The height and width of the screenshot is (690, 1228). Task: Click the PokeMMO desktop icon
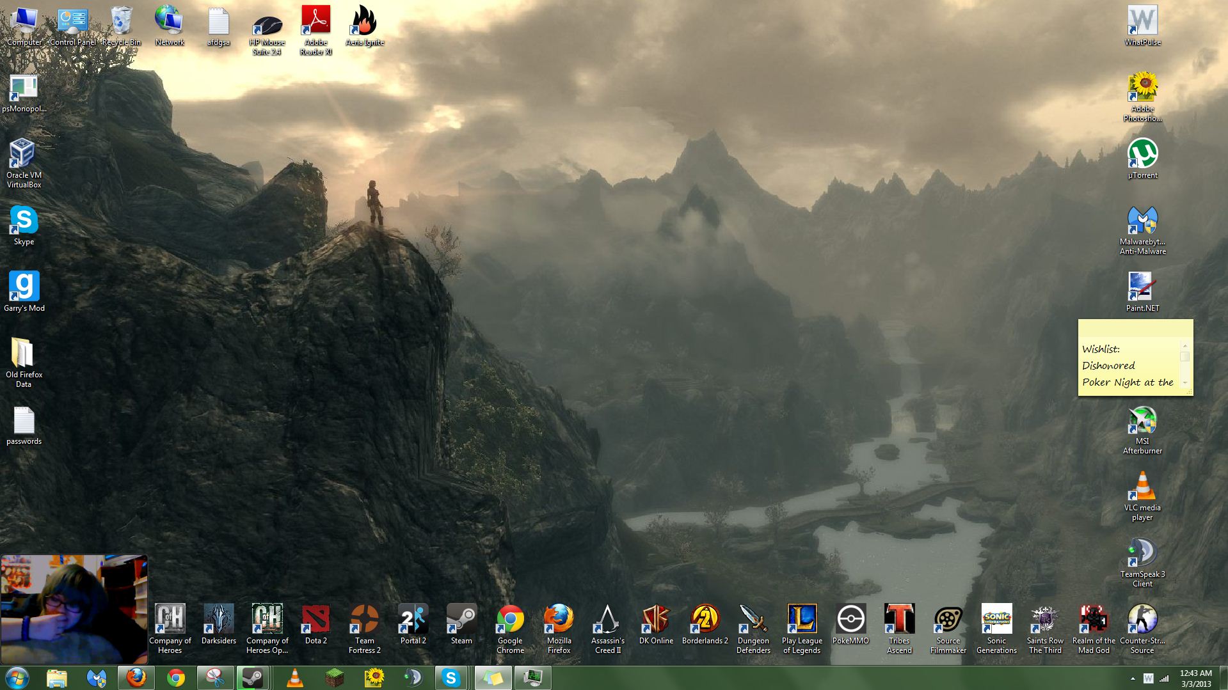[850, 620]
